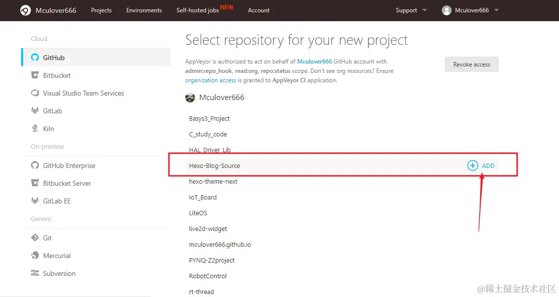Image resolution: width=559 pixels, height=297 pixels.
Task: Select the PYNQ-Z2project repository
Action: click(x=212, y=260)
